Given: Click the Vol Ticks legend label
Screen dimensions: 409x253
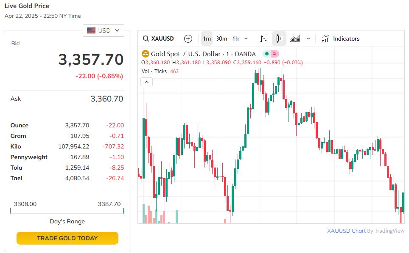Looking at the screenshot, I should [154, 71].
